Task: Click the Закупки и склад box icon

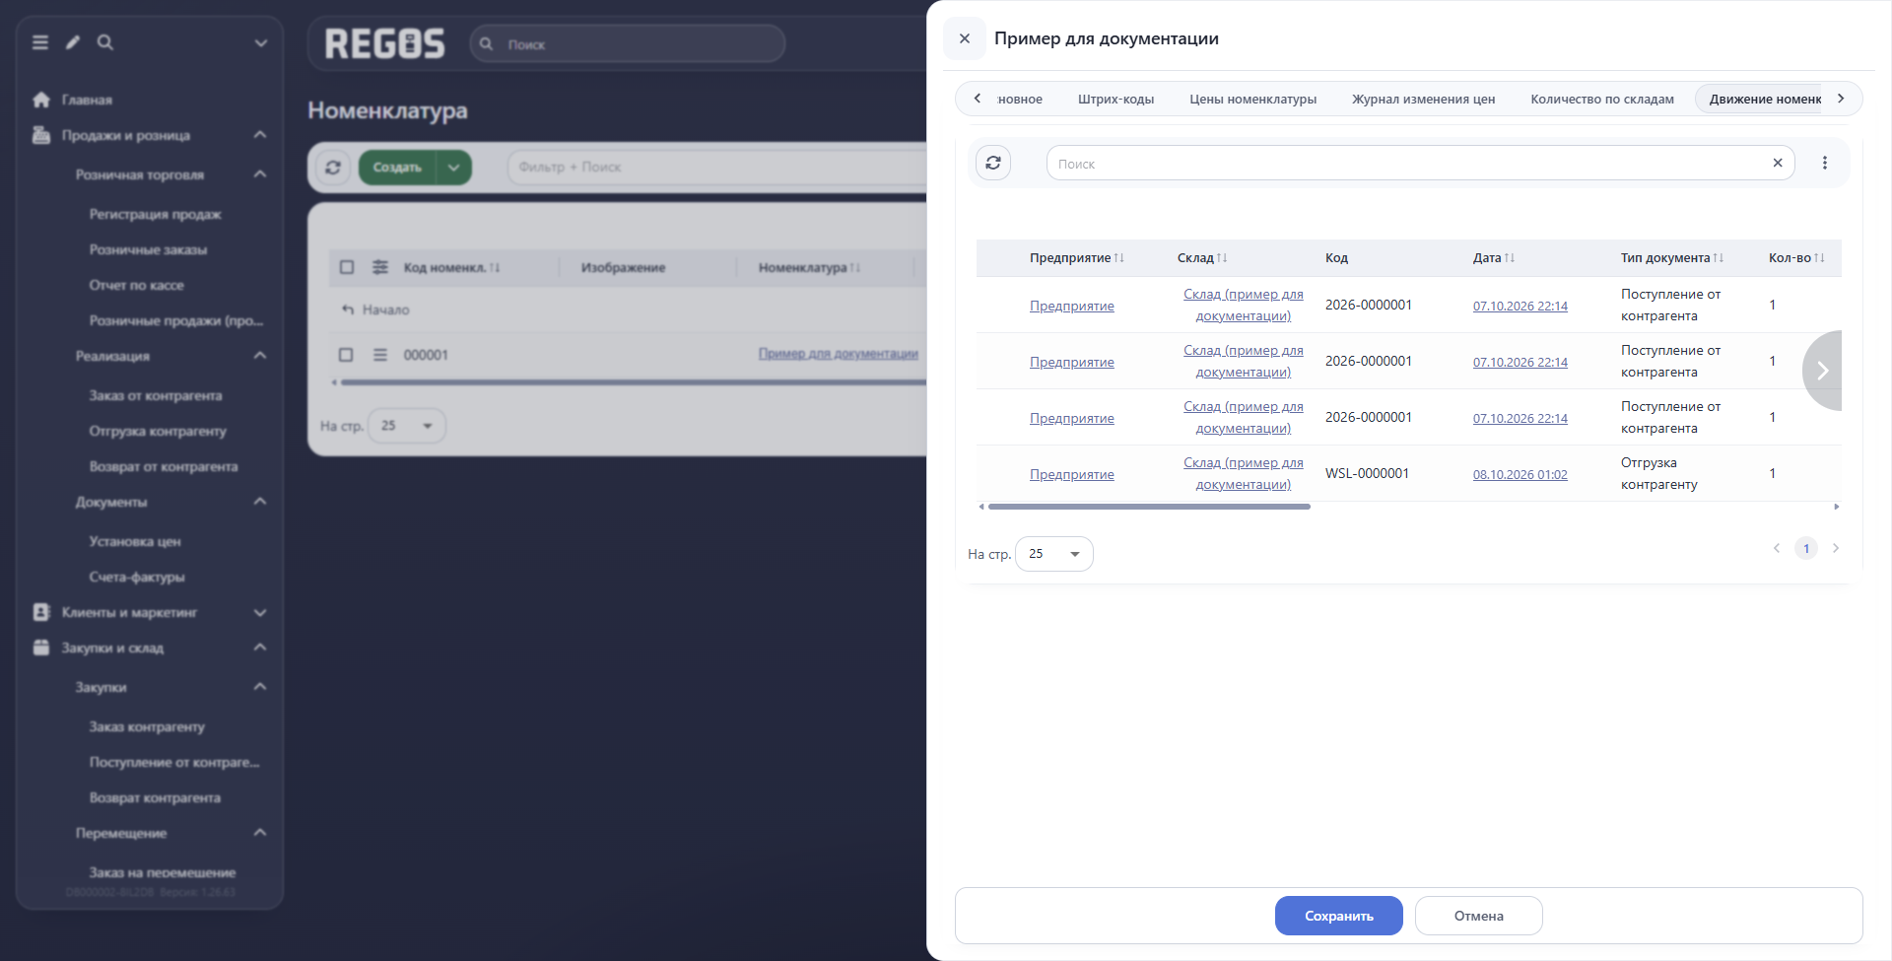Action: click(41, 648)
